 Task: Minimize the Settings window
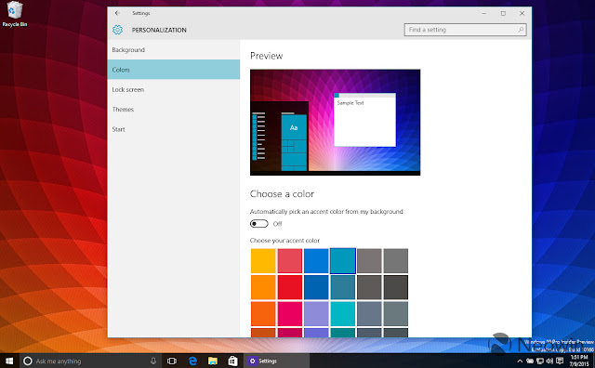click(483, 13)
